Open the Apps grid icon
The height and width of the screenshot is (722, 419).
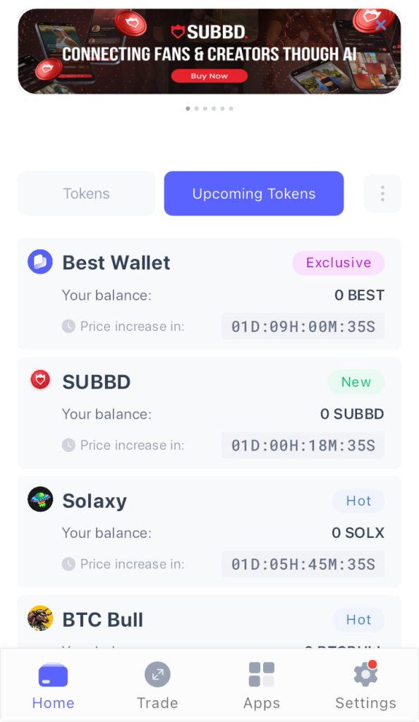[262, 674]
